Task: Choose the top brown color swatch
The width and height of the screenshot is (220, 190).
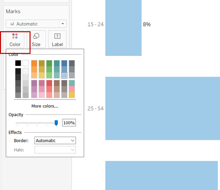Action: (x=57, y=83)
